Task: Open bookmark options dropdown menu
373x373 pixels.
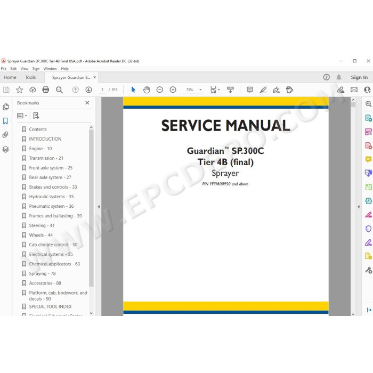Action: (22, 116)
